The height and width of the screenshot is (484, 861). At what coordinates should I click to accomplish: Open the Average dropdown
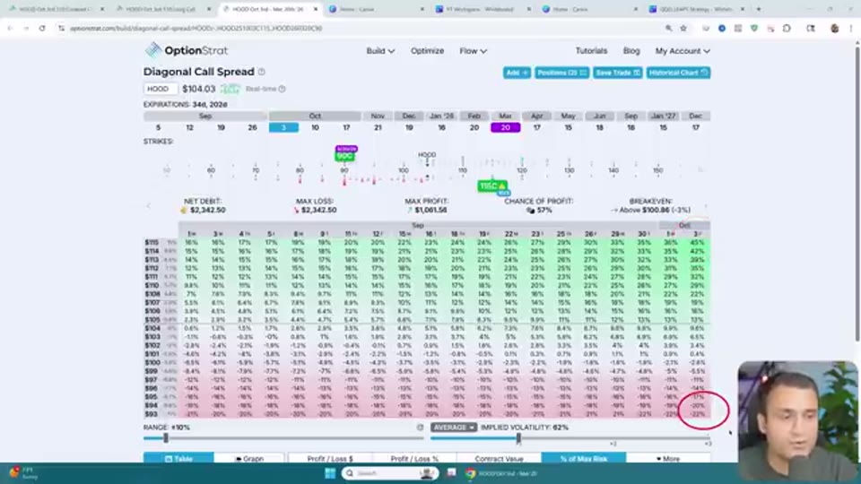[x=454, y=428]
